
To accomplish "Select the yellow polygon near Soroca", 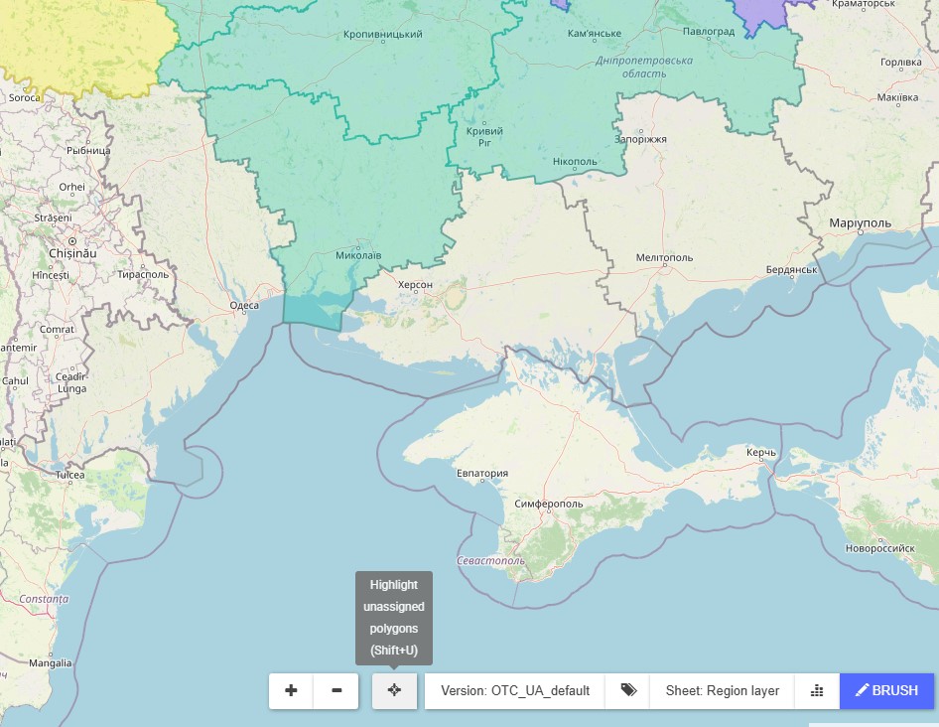I will [79, 45].
